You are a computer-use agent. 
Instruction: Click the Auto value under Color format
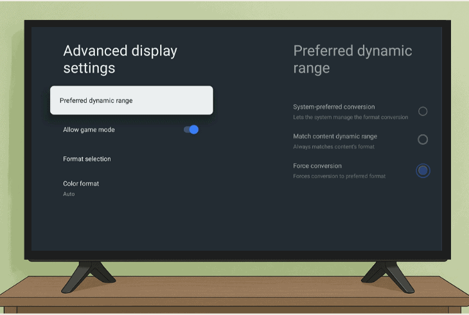pos(69,194)
